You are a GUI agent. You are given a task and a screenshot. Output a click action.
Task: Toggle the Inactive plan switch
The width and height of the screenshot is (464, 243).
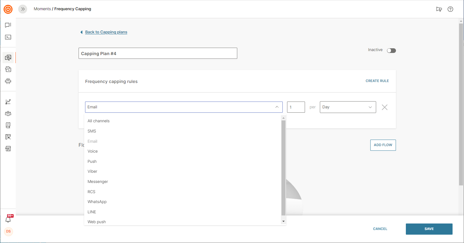tap(391, 51)
